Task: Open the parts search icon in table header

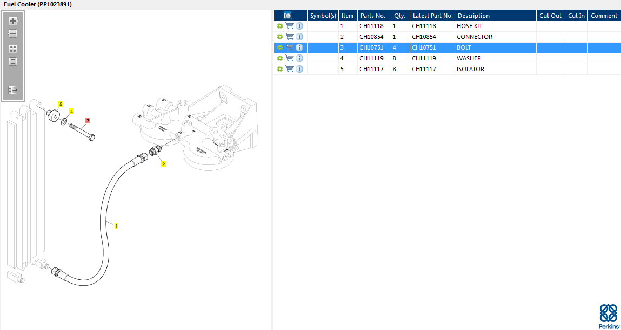Action: tap(288, 16)
